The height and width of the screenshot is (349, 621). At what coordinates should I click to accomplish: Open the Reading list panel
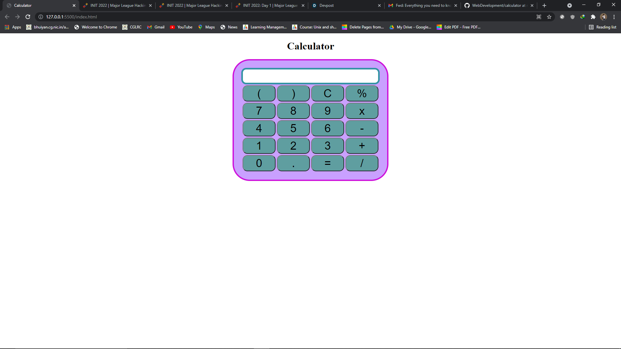(x=603, y=27)
